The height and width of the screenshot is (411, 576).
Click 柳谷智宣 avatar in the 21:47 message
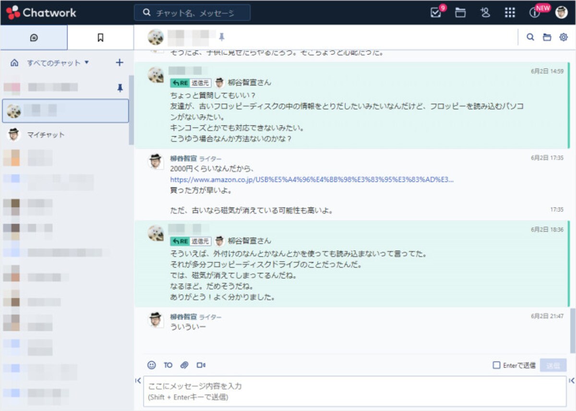[x=156, y=320]
